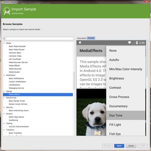Collapse the Opengl category

(x=4, y=91)
